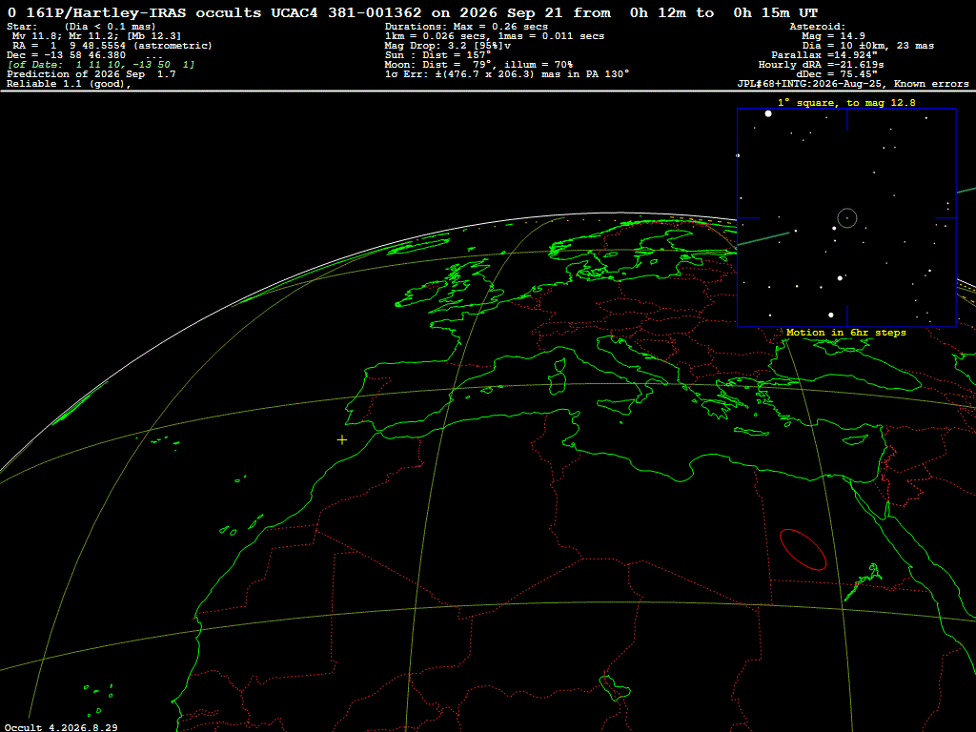Click the bright star at the chart's bottom
976x732 pixels.
tap(831, 315)
